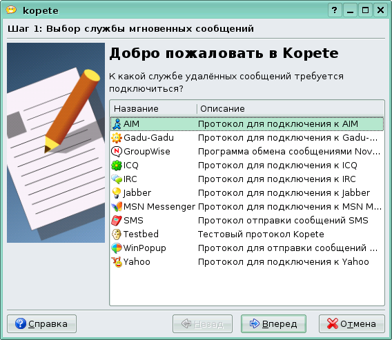Image resolution: width=392 pixels, height=340 pixels.
Task: Pick Jabber in the services list
Action: click(137, 193)
